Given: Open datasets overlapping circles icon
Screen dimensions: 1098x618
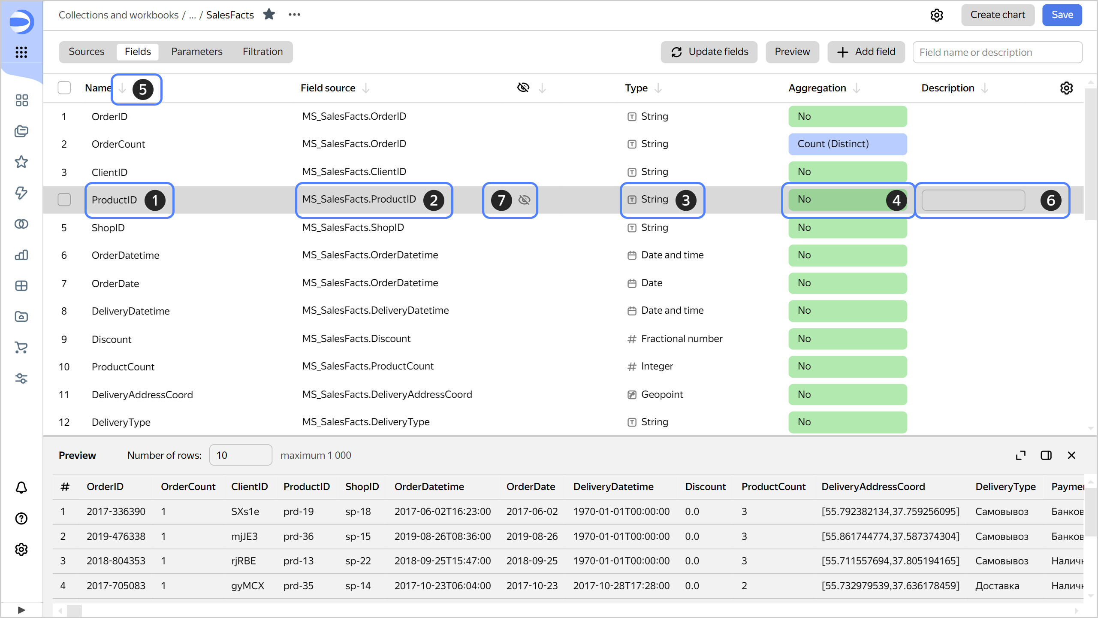Looking at the screenshot, I should coord(21,224).
